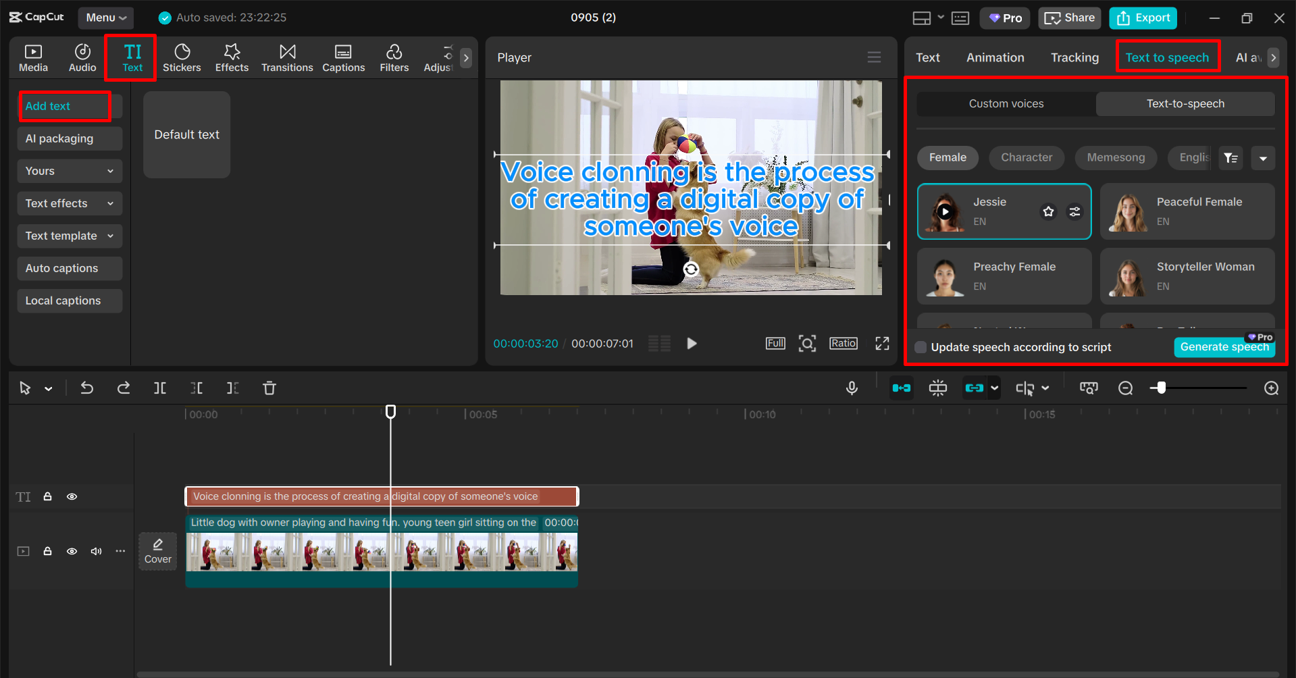Image resolution: width=1296 pixels, height=678 pixels.
Task: Toggle visibility of the text track
Action: pyautogui.click(x=72, y=496)
